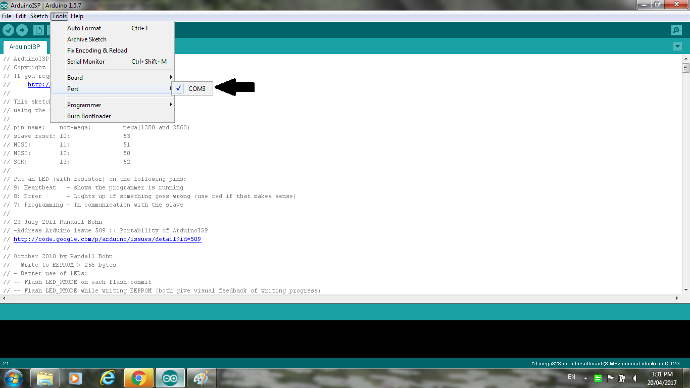Click the power plug battery tray icon
The width and height of the screenshot is (690, 388).
(622, 378)
